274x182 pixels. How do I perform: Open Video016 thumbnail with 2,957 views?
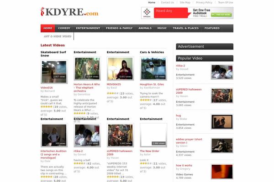(x=54, y=72)
